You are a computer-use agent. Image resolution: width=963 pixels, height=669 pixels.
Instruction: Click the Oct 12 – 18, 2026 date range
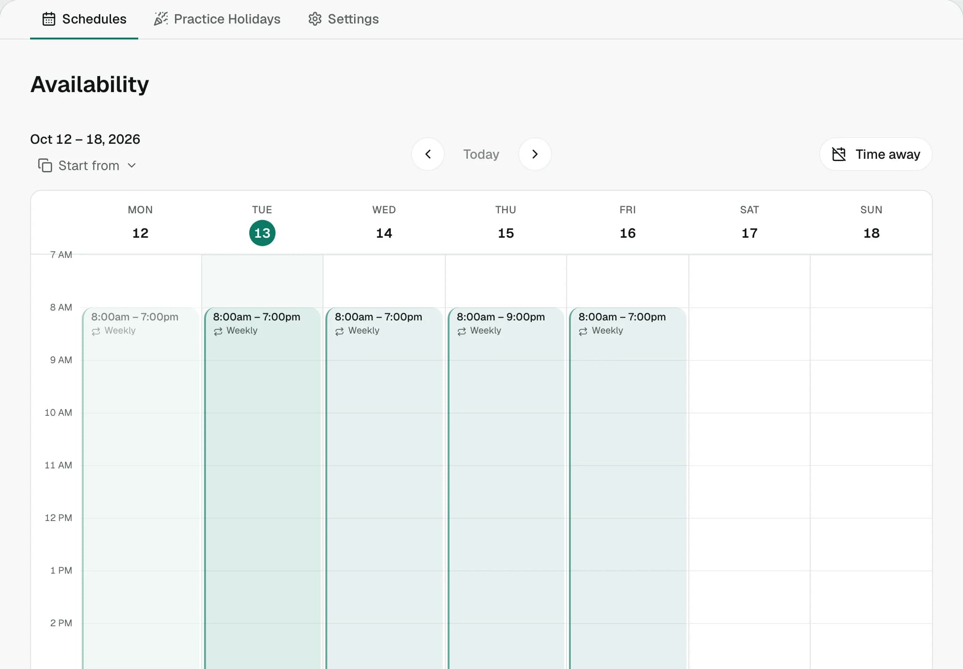(x=85, y=139)
